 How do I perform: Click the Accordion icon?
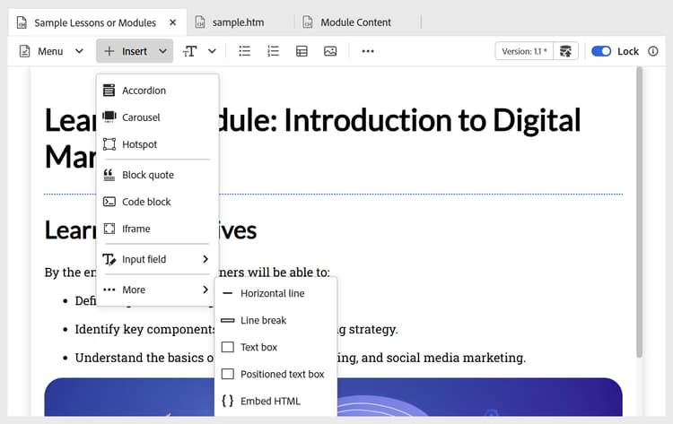point(109,90)
